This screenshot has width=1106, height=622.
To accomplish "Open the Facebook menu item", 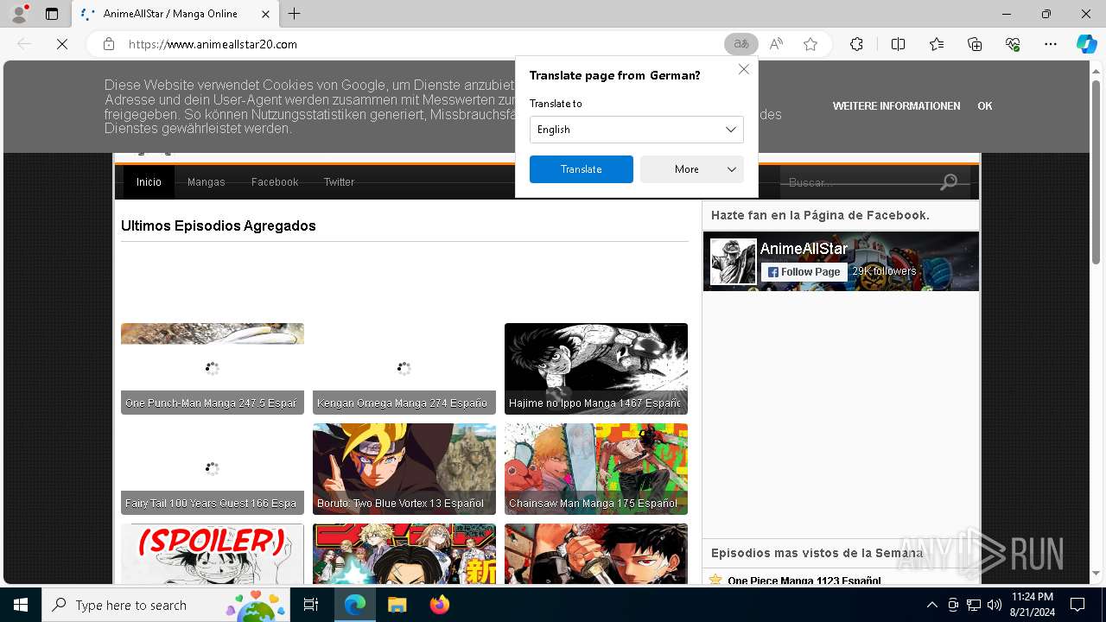I will click(x=275, y=182).
